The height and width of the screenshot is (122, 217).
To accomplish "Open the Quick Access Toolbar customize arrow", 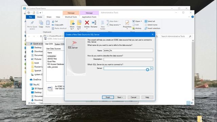I will [x=40, y=13].
